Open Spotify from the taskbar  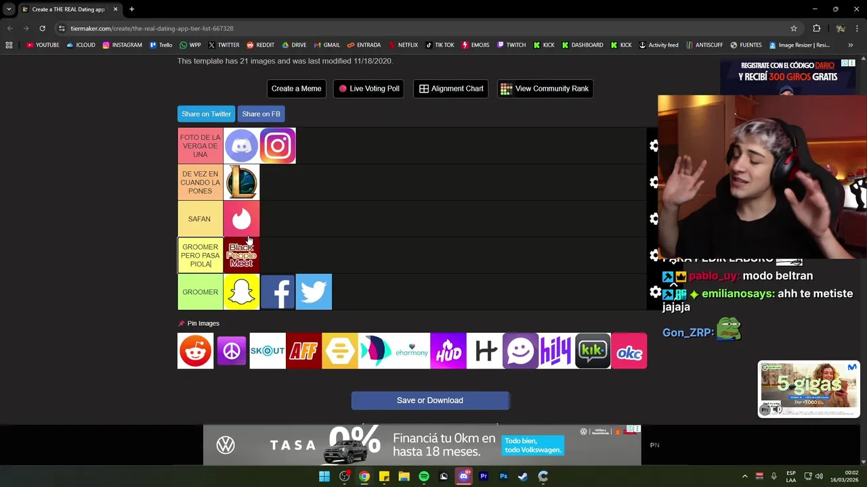[424, 476]
